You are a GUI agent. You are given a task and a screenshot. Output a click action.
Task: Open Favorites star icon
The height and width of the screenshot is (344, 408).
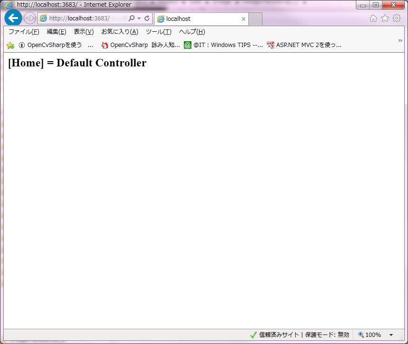point(385,18)
